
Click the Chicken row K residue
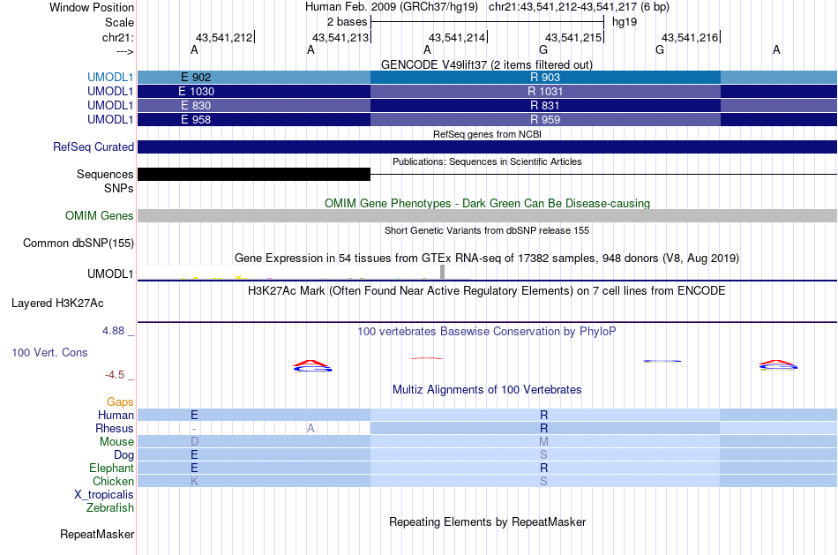click(x=194, y=481)
